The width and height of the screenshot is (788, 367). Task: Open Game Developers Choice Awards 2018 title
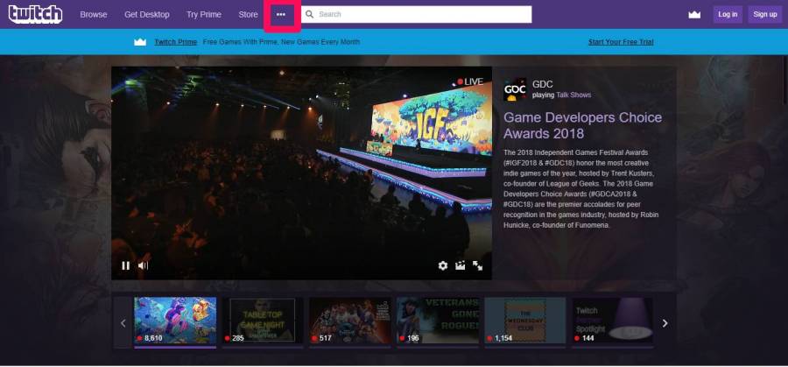tap(582, 125)
